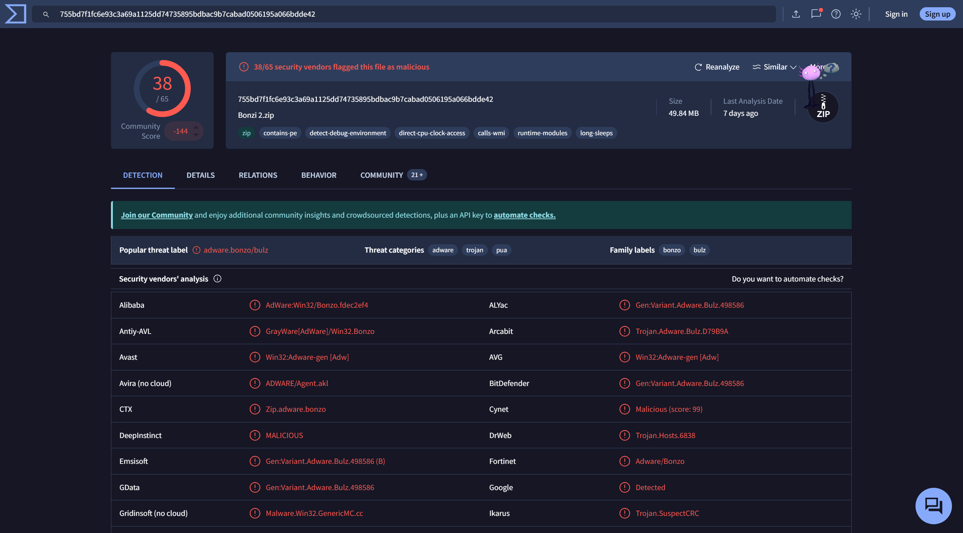Click the info icon beside Security vendors' analysis
Image resolution: width=963 pixels, height=533 pixels.
(217, 278)
